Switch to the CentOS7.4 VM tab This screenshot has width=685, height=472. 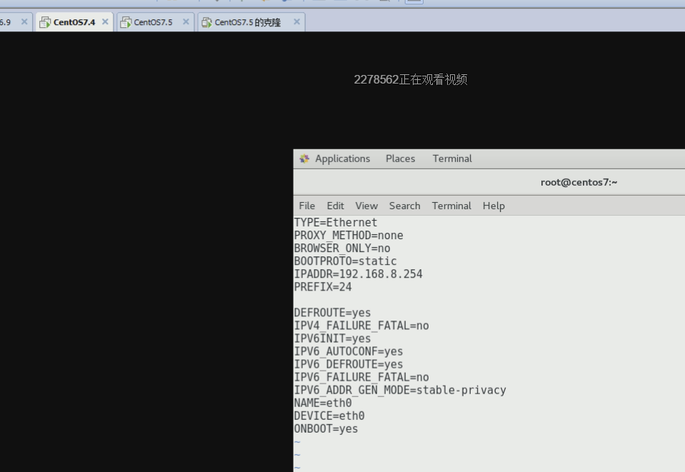(74, 22)
